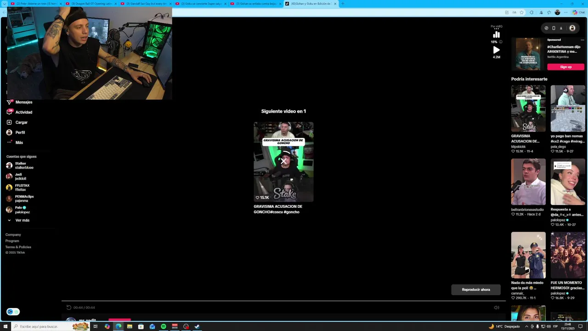The image size is (588, 331).
Task: Open GRAVISIMA ACUSACION DE GONCHO caption link
Action: tap(278, 209)
